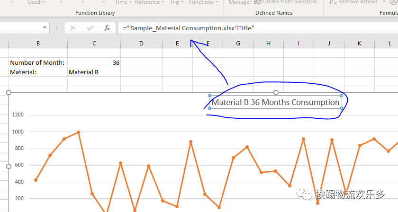
Task: Click the chart's top-center resize handle
Action: tap(276, 93)
